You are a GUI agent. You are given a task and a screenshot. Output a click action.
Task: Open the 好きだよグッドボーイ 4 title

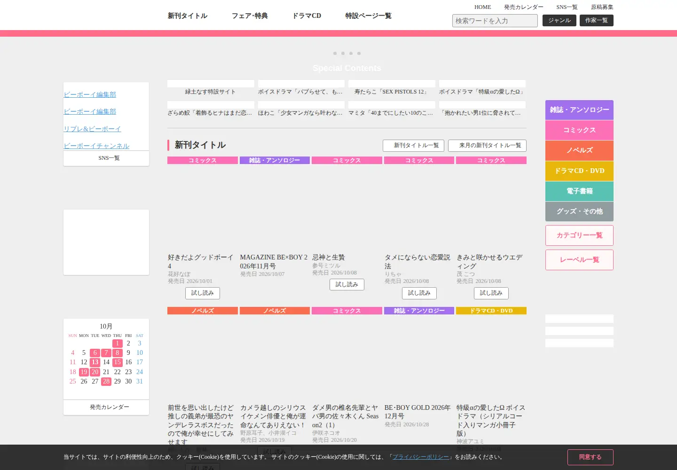click(x=201, y=262)
